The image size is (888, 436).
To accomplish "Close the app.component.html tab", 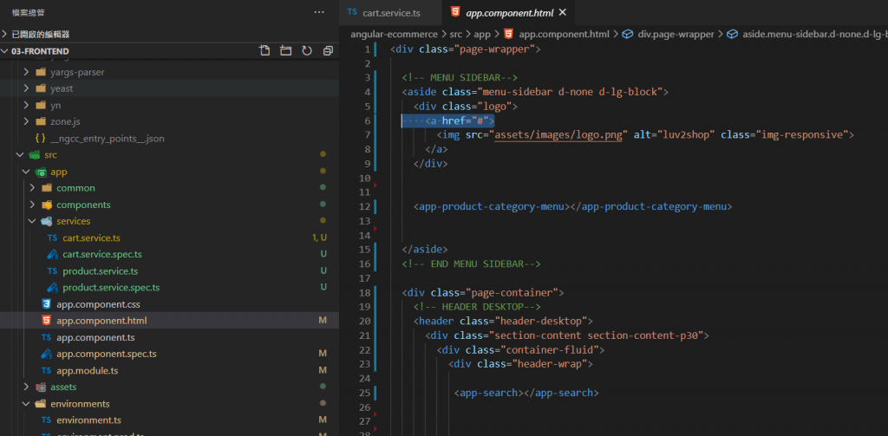I will coord(562,12).
